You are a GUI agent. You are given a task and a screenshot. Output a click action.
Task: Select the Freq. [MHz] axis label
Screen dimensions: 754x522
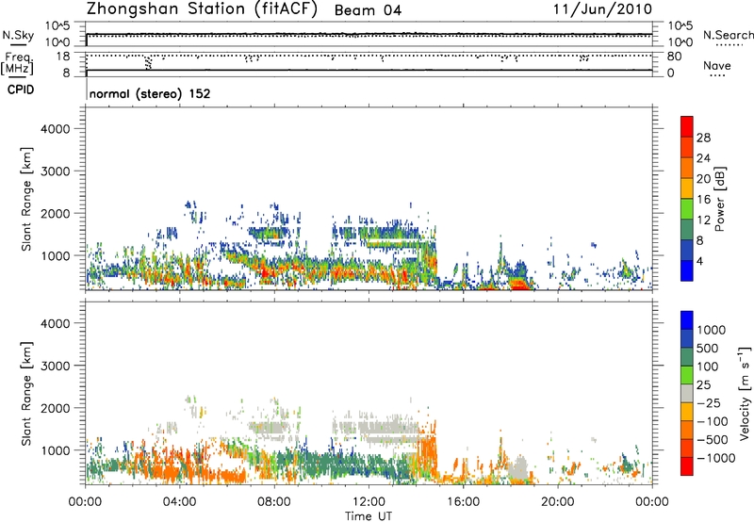[x=17, y=63]
